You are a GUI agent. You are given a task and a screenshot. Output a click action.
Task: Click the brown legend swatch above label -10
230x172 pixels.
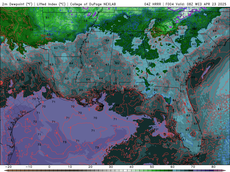pyautogui.click(x=31, y=171)
